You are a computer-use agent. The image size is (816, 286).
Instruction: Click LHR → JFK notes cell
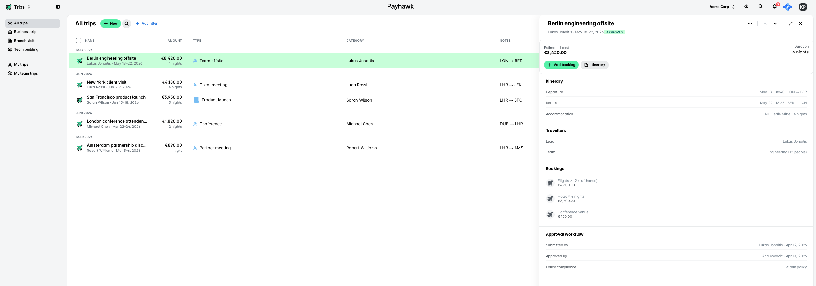511,85
